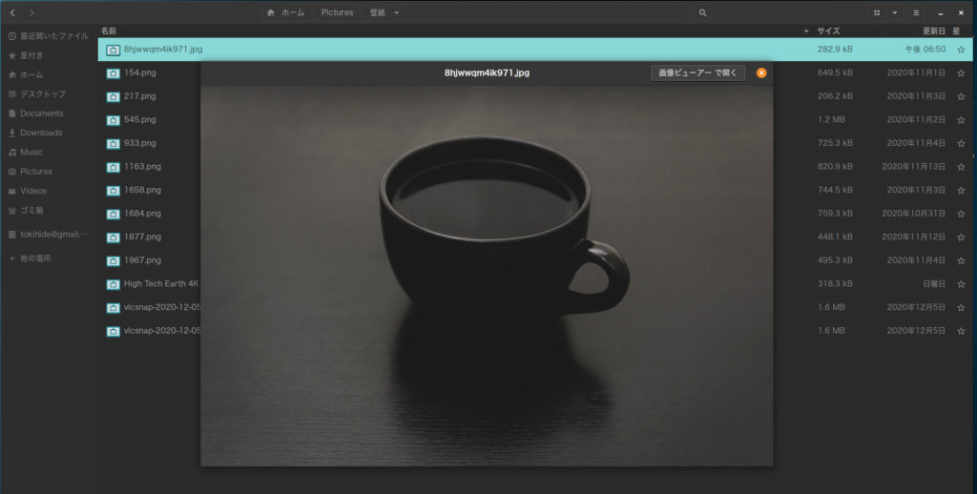Open デスクトップ in the sidebar
977x494 pixels.
(x=48, y=94)
